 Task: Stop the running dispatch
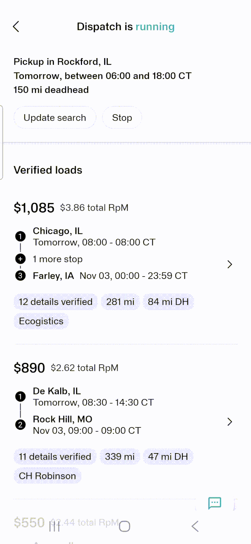tap(122, 118)
